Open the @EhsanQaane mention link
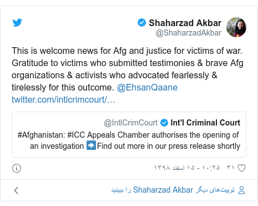 pos(147,87)
